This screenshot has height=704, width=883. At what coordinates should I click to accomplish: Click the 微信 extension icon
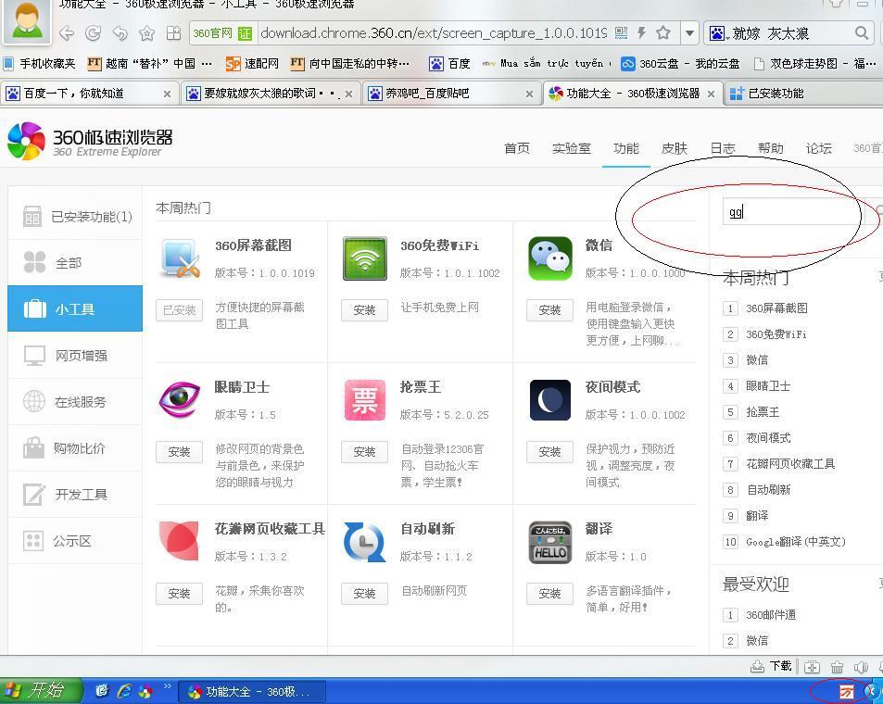coord(550,258)
